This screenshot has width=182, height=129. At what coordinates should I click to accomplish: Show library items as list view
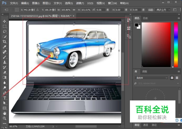(177, 78)
